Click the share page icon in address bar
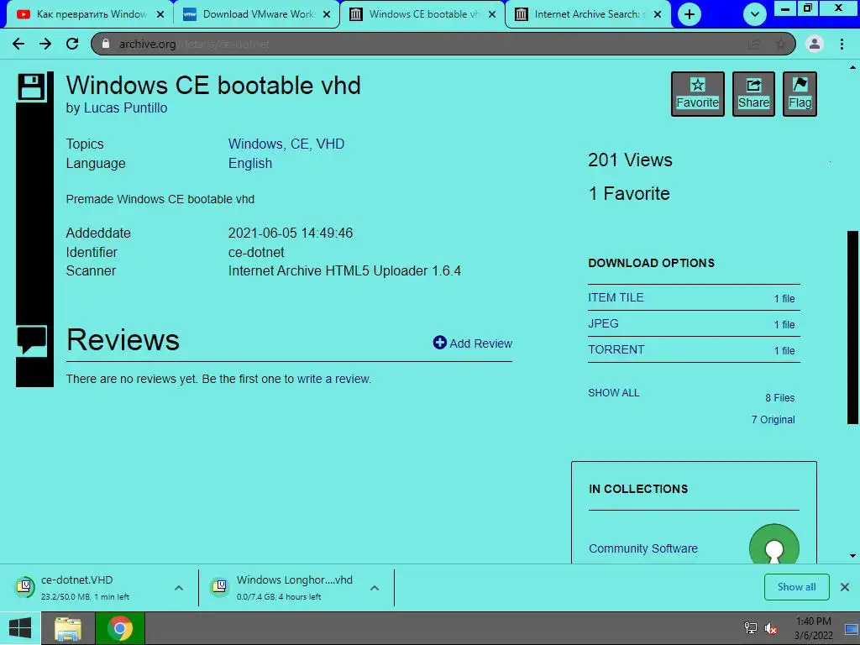This screenshot has width=860, height=645. coord(754,44)
